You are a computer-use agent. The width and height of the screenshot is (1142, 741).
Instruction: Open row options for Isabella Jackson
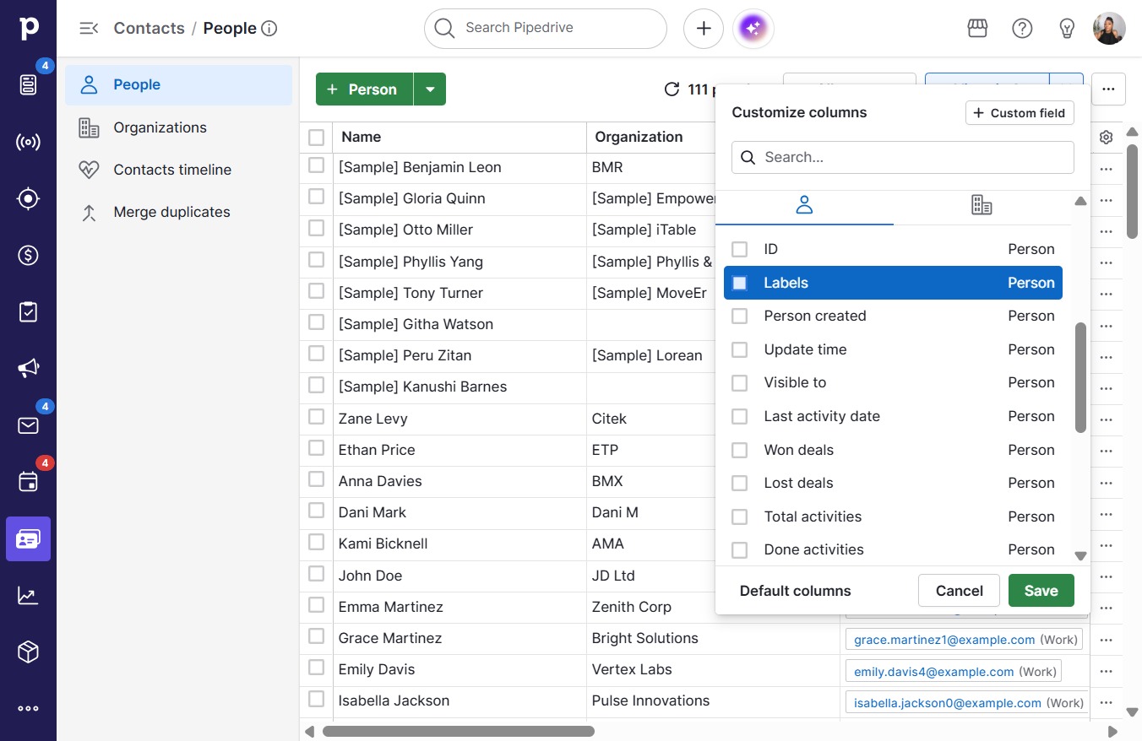coord(1107,701)
